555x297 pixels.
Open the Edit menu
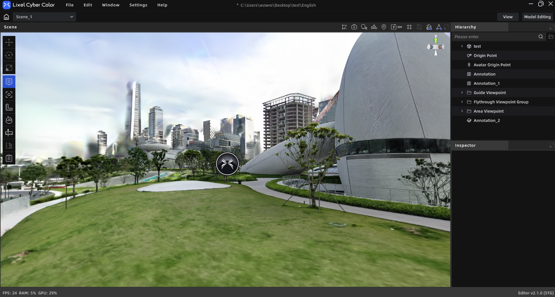(88, 5)
